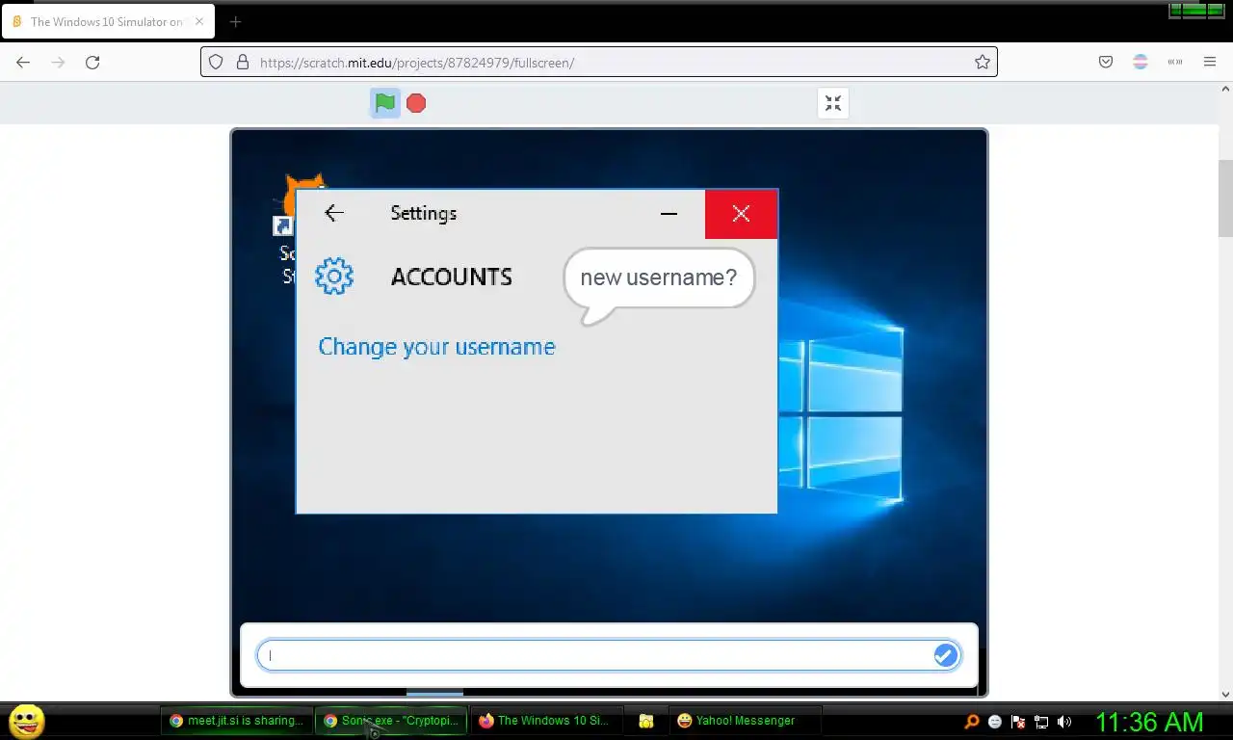Go back with the Settings window arrow
The height and width of the screenshot is (740, 1233).
[334, 213]
